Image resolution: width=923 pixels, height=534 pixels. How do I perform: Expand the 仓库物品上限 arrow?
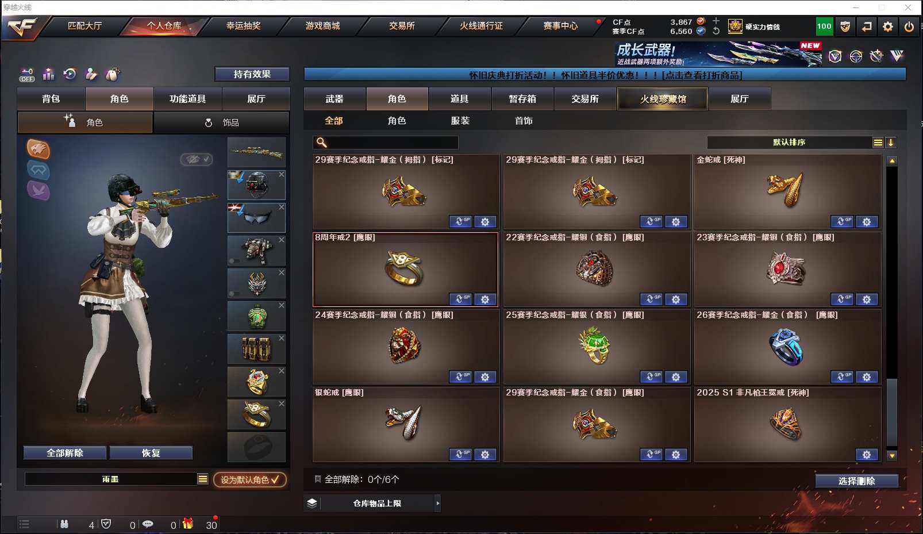pos(438,504)
